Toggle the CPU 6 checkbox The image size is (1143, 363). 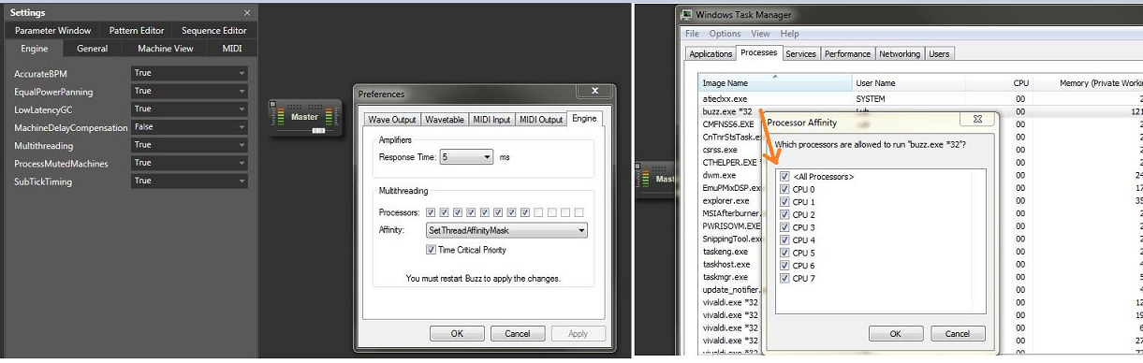coord(784,265)
